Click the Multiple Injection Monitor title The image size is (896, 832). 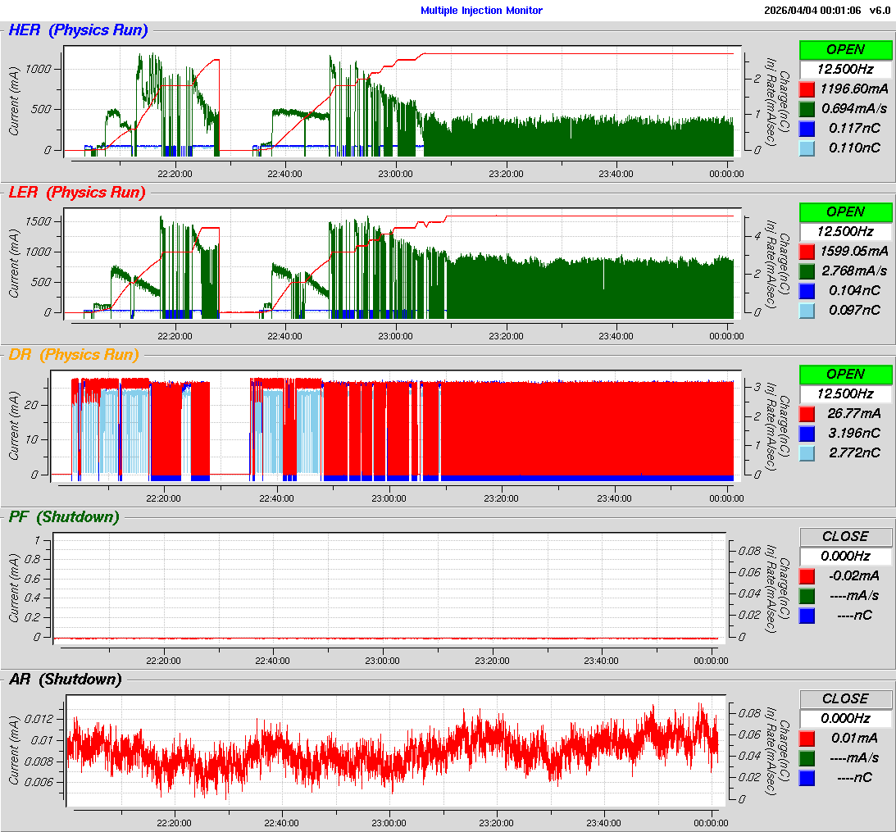click(x=481, y=11)
